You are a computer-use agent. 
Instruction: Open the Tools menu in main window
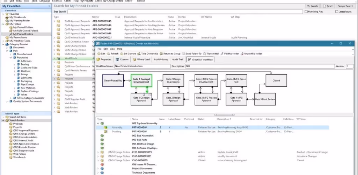(x=34, y=1)
